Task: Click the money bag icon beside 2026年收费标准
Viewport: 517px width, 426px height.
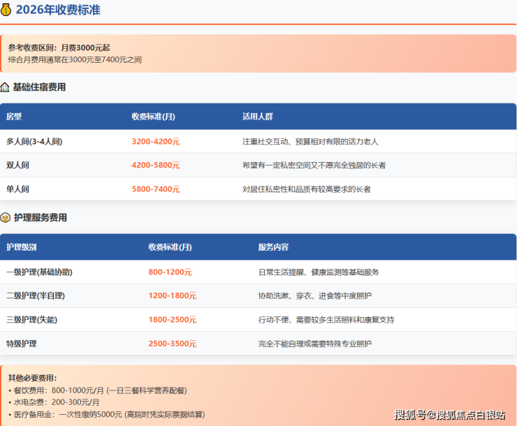Action: (6, 10)
